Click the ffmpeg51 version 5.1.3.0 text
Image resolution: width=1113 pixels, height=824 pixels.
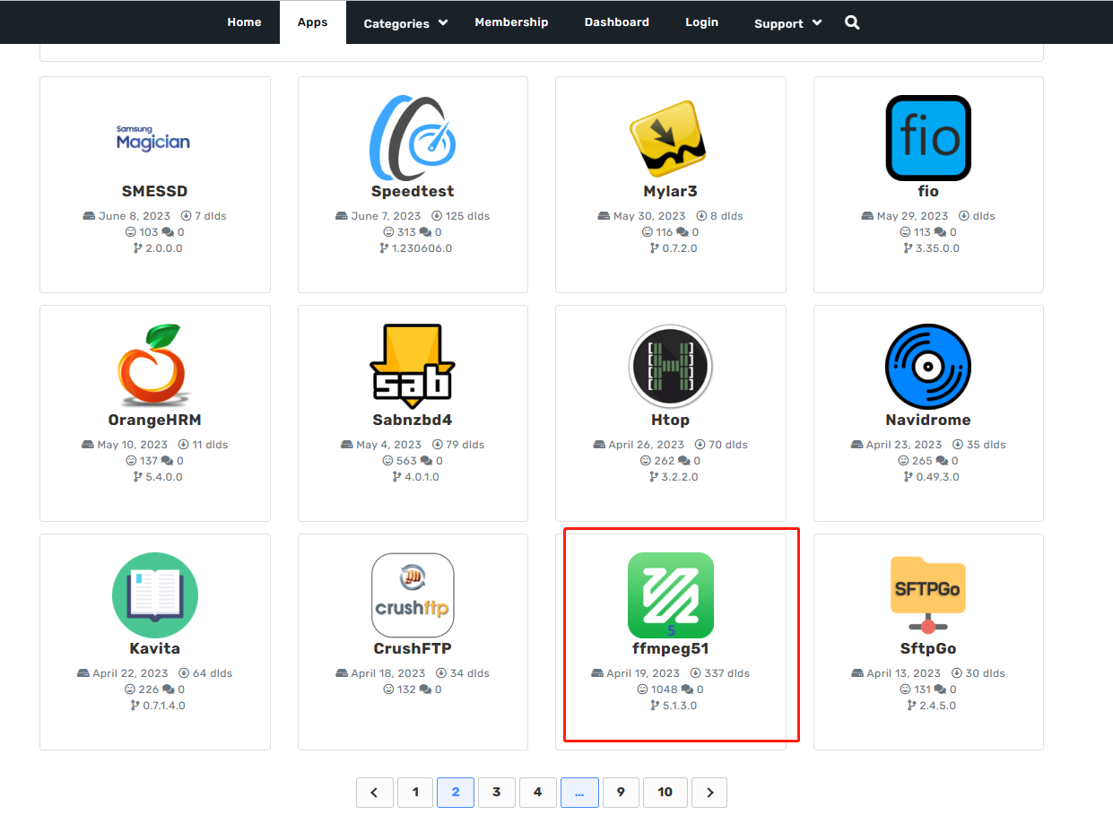(x=679, y=706)
